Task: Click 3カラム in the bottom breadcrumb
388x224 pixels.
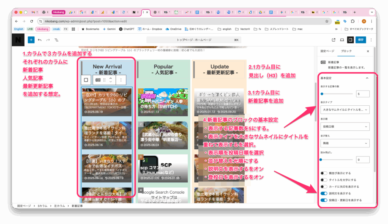Action: 42,205
